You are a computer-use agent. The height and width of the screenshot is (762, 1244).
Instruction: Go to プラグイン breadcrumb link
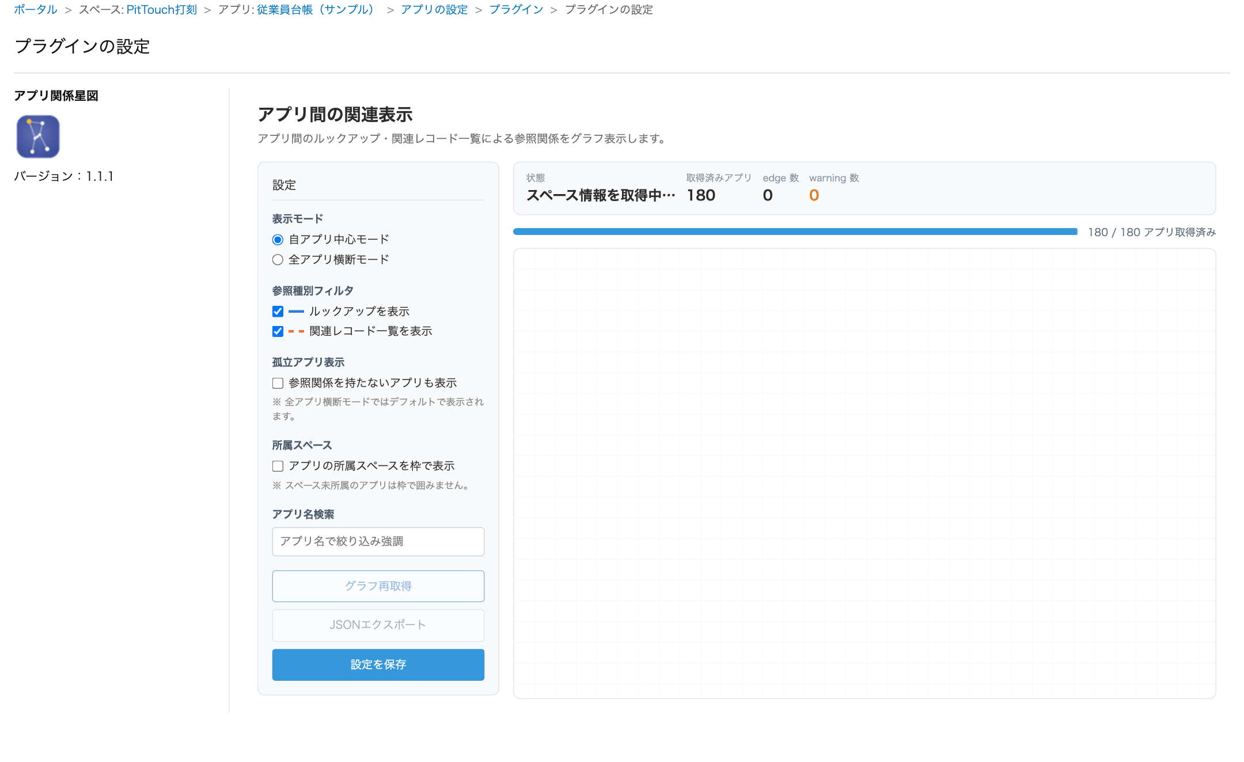516,10
